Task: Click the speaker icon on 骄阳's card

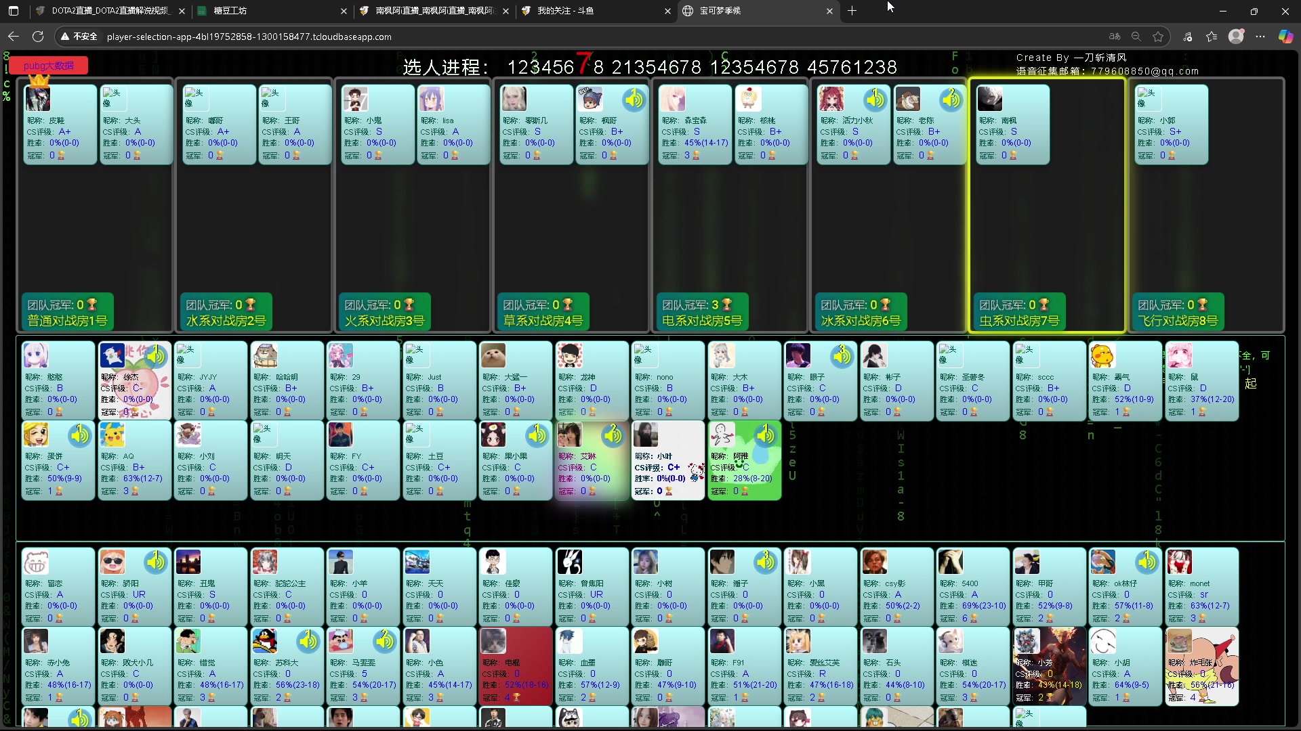Action: tap(156, 562)
